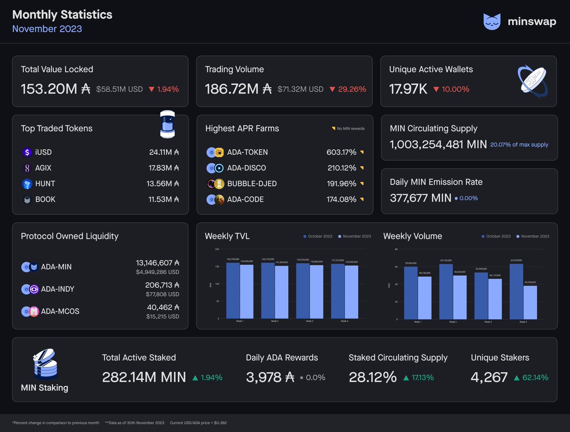Click the red down arrow beside 29.26%
The height and width of the screenshot is (432, 570).
click(x=332, y=89)
